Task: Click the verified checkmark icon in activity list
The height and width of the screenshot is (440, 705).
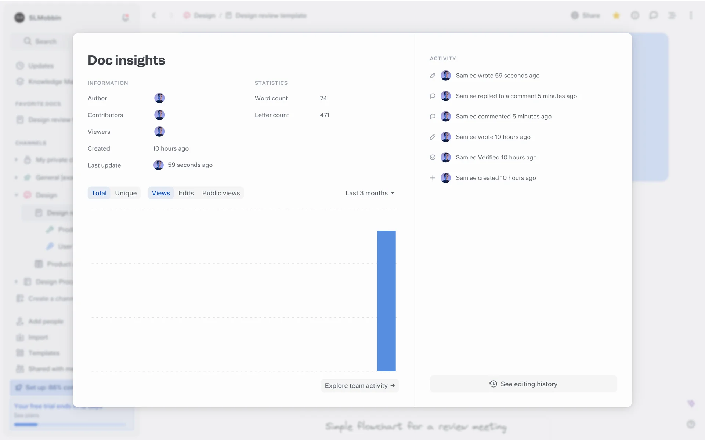Action: click(433, 157)
